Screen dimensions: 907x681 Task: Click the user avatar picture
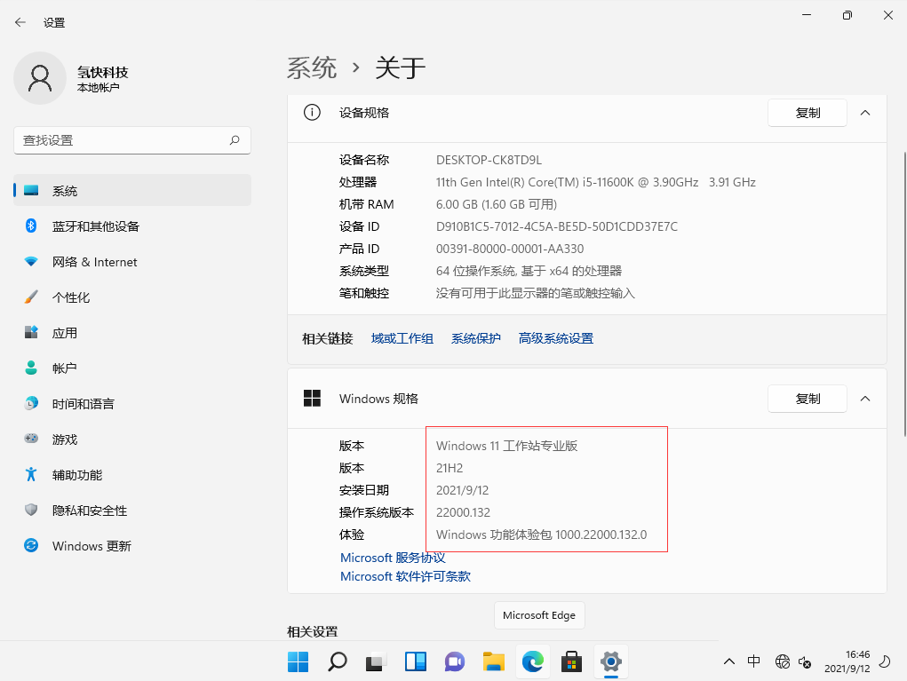click(40, 78)
